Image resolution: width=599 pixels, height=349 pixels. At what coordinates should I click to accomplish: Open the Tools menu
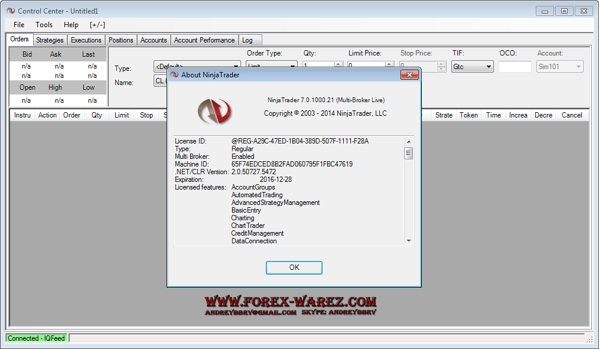click(x=44, y=25)
